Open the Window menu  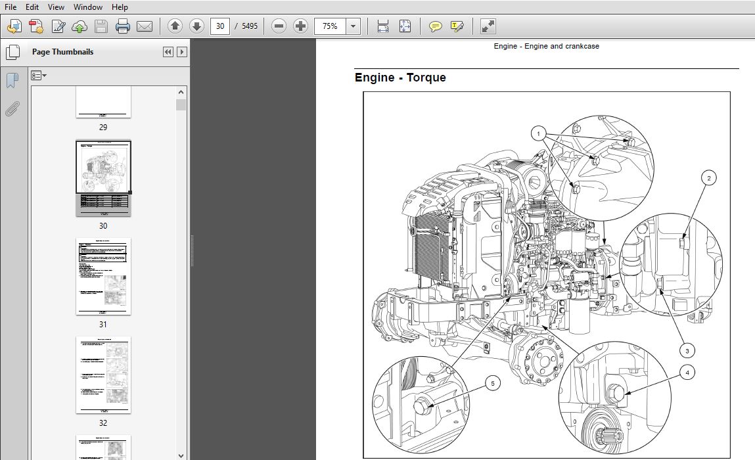click(x=87, y=7)
